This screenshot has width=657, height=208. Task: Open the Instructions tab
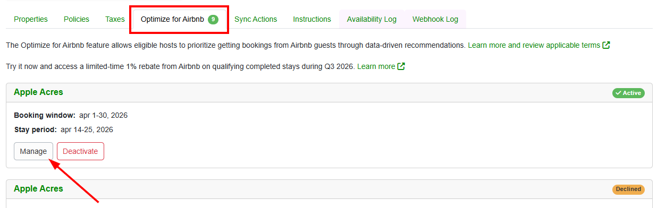312,19
